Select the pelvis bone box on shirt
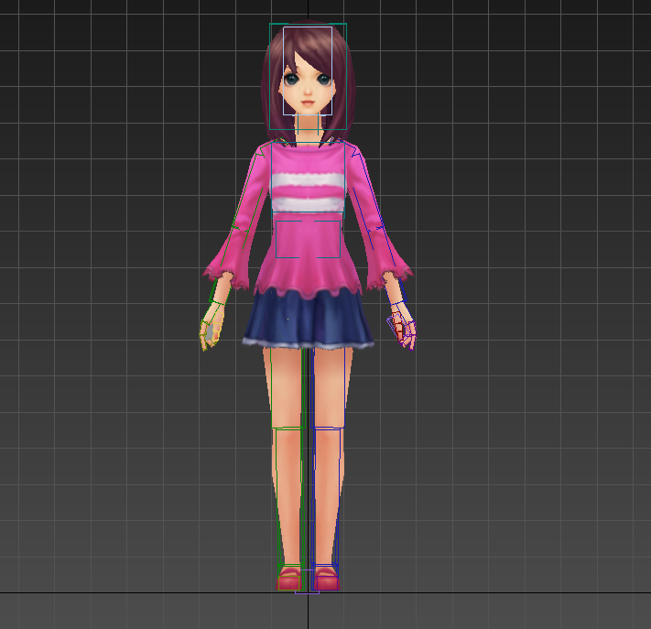The height and width of the screenshot is (629, 651). coord(308,236)
